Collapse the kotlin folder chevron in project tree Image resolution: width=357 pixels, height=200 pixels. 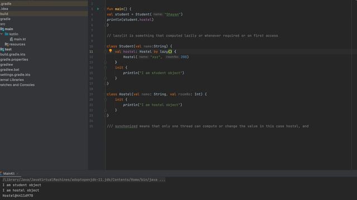coord(2,34)
